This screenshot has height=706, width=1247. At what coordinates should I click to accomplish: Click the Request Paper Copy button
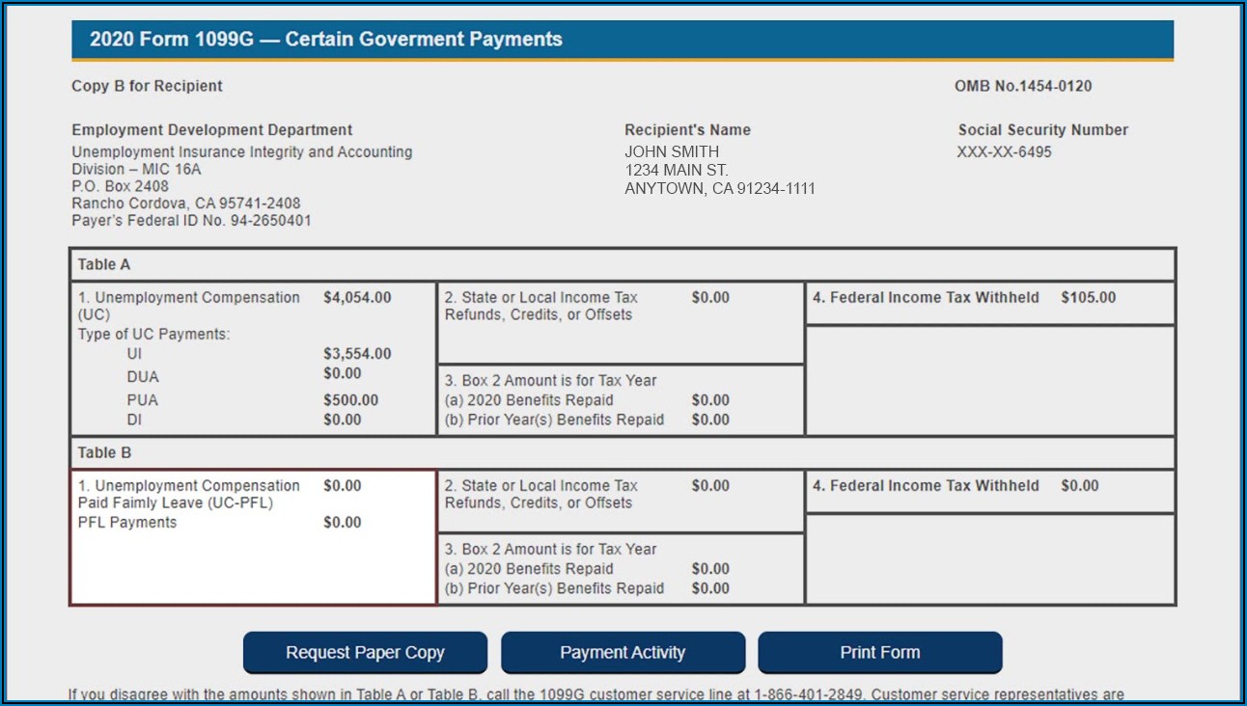tap(365, 653)
